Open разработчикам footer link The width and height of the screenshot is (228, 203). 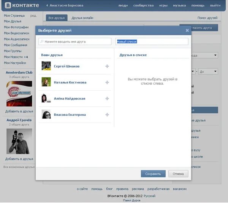(x=158, y=189)
